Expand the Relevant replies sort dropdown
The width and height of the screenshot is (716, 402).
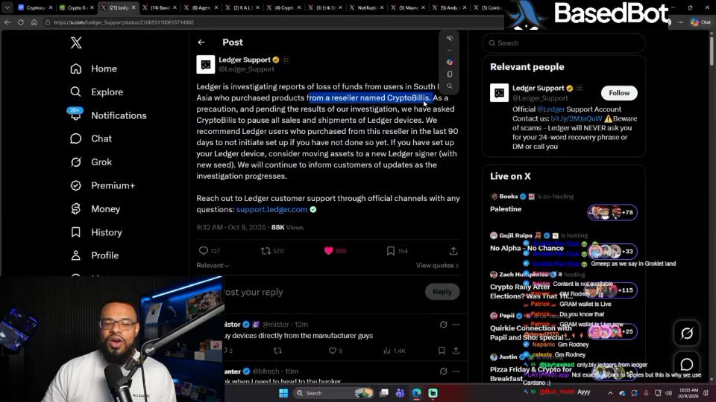click(x=213, y=265)
